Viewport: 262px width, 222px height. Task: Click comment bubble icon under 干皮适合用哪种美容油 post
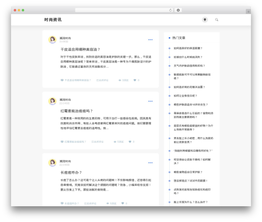point(62,80)
